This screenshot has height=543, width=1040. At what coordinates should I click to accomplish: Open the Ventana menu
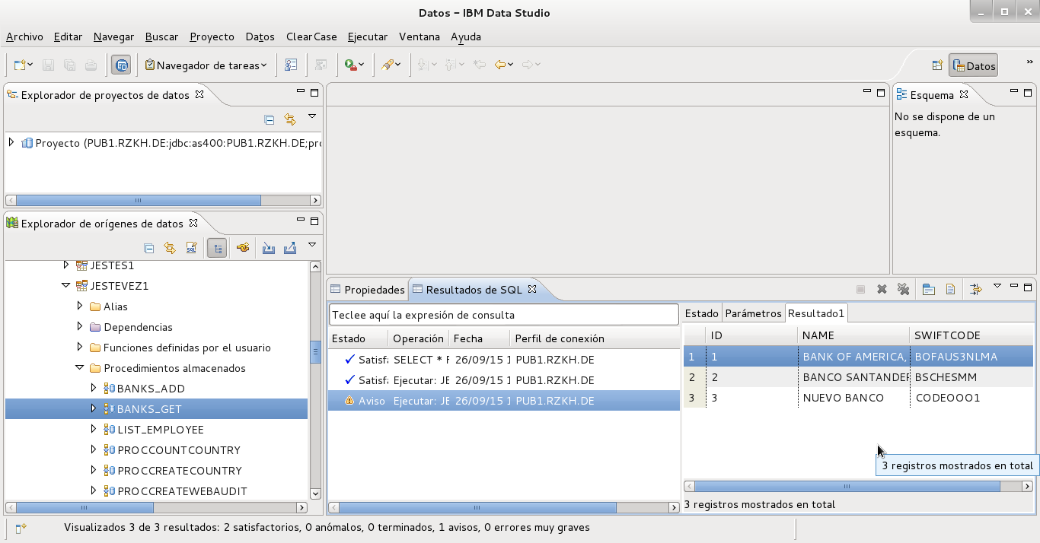click(420, 37)
